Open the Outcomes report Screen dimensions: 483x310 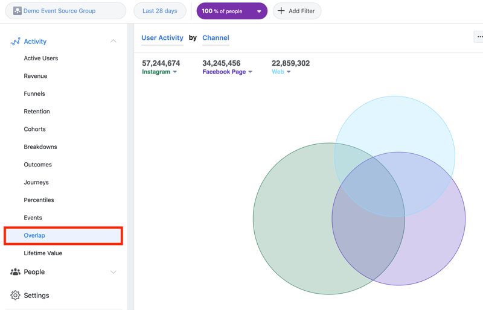click(37, 165)
